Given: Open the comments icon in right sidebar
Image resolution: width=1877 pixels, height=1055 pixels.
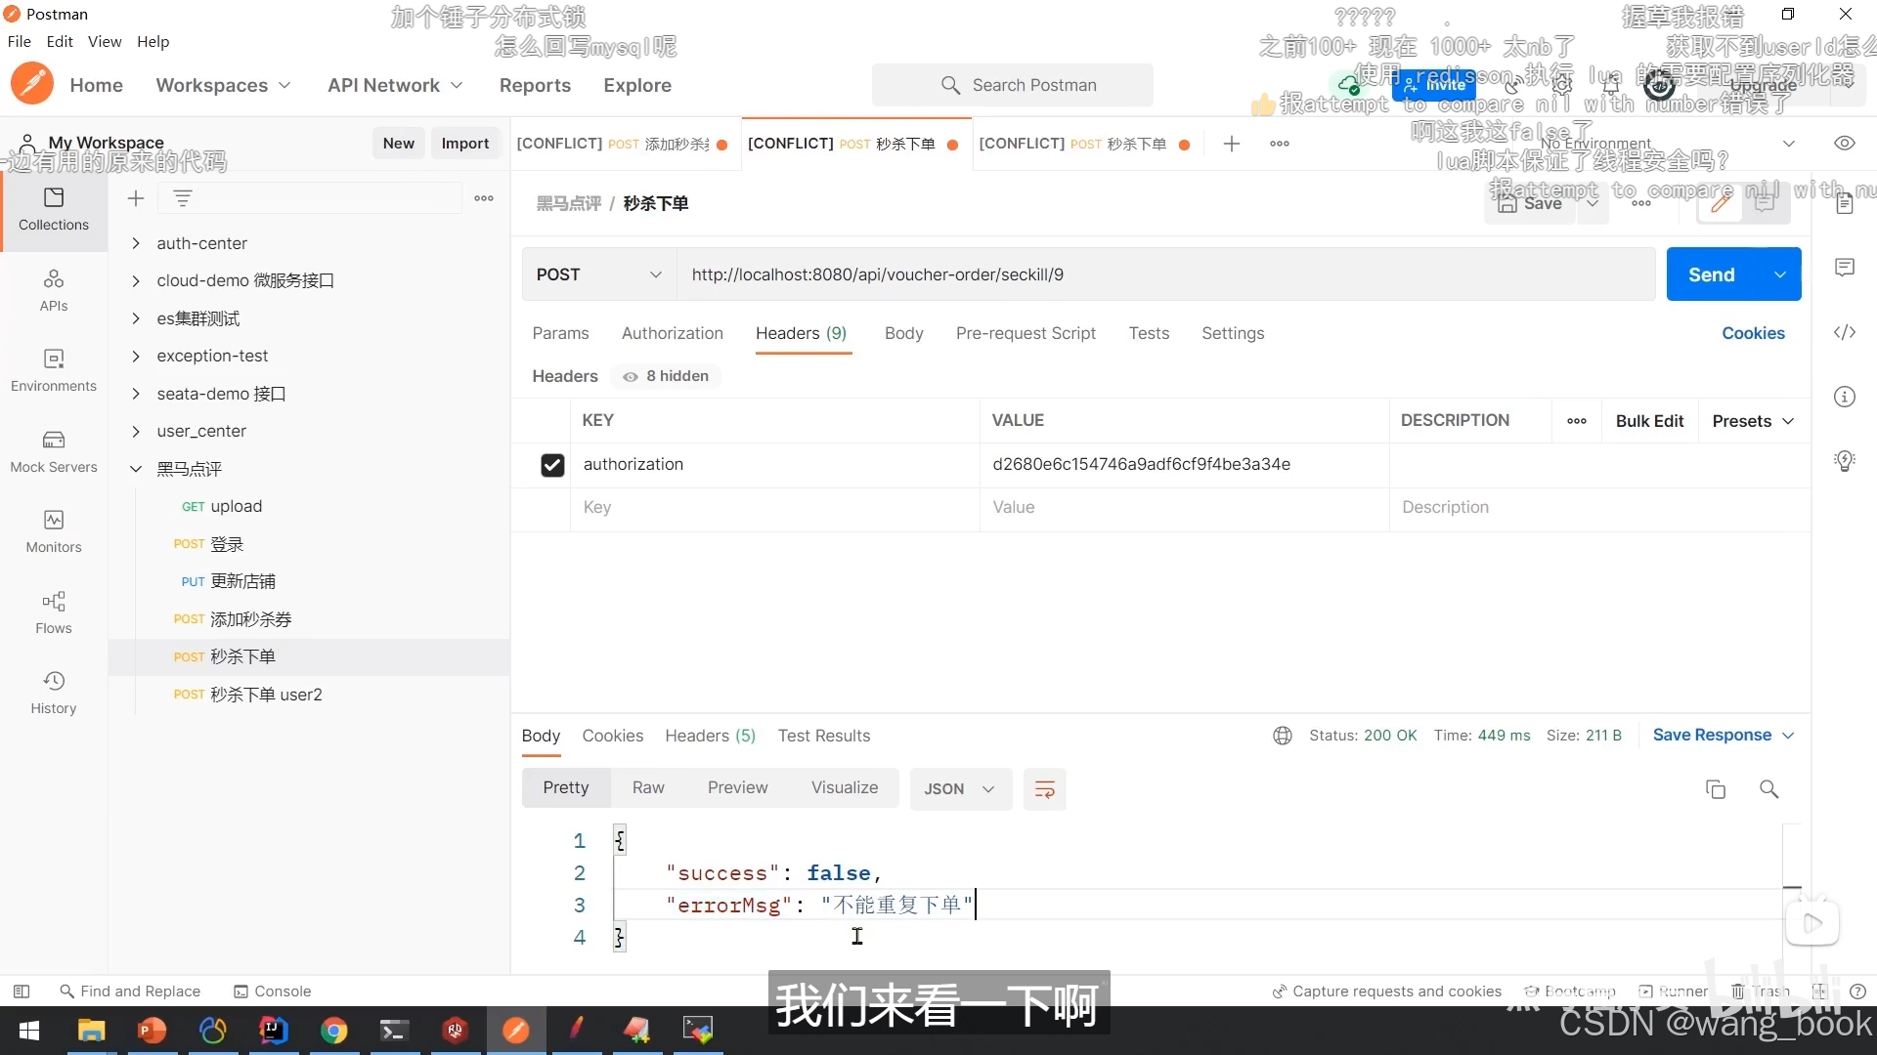Looking at the screenshot, I should click(1845, 268).
